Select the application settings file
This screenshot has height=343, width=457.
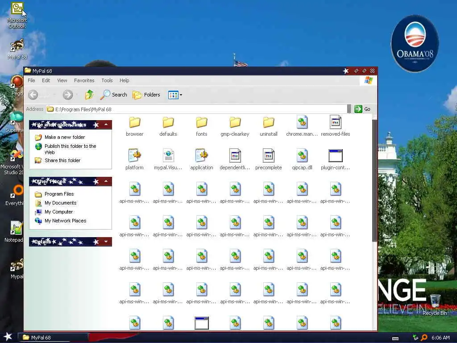pyautogui.click(x=202, y=159)
